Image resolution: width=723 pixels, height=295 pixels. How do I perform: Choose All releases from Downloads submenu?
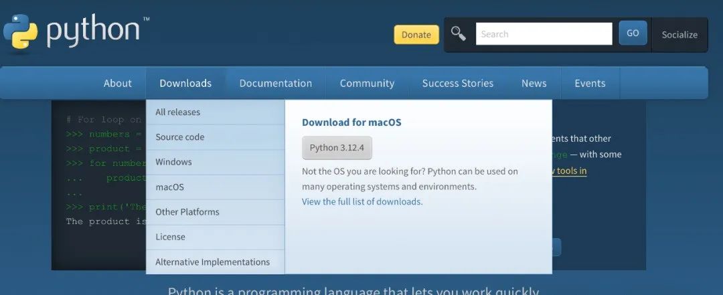click(216, 112)
